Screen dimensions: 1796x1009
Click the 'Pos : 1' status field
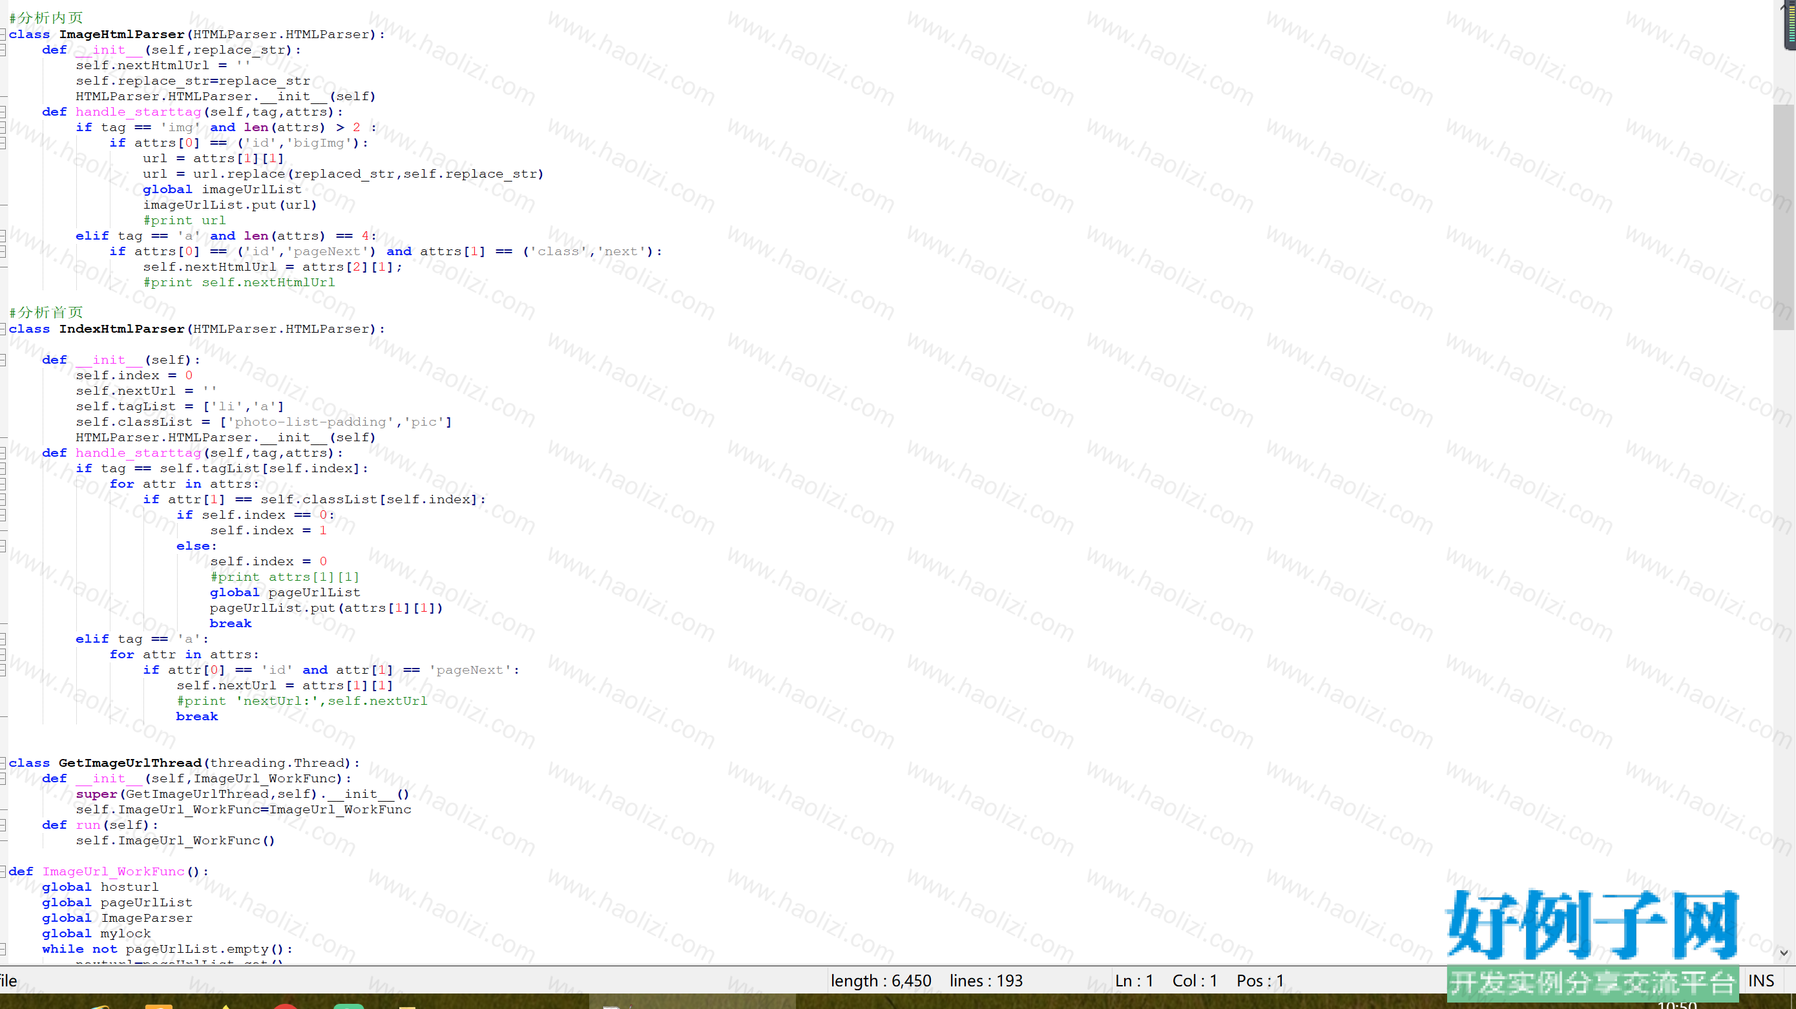1260,981
